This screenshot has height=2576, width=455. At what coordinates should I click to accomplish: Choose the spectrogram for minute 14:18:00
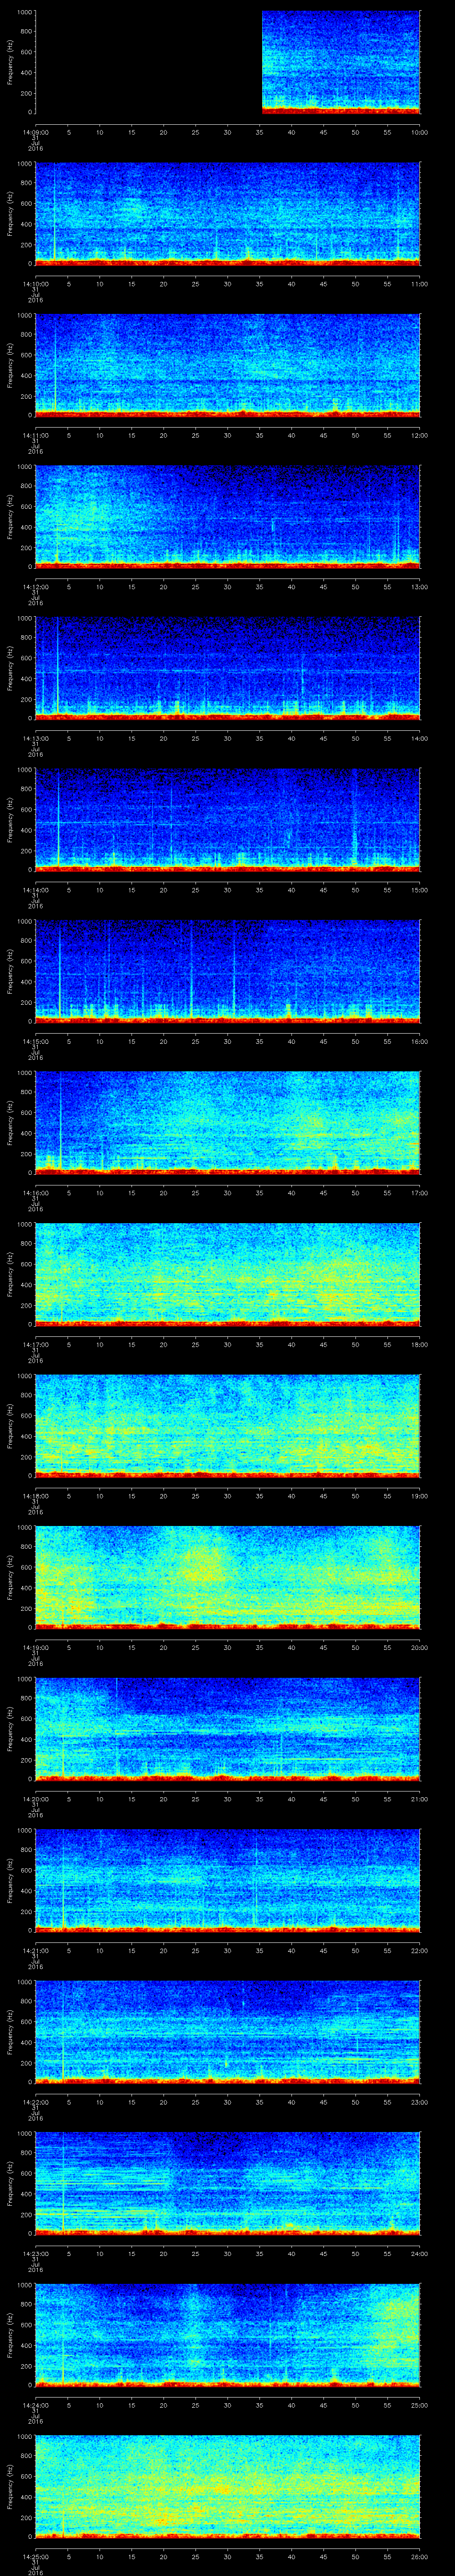(x=228, y=1425)
